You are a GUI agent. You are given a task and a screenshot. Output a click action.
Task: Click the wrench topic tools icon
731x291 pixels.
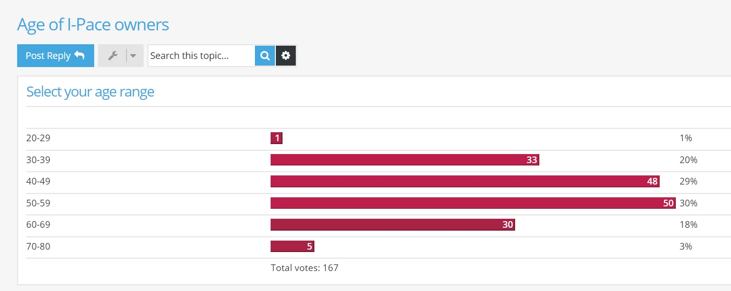tap(113, 56)
